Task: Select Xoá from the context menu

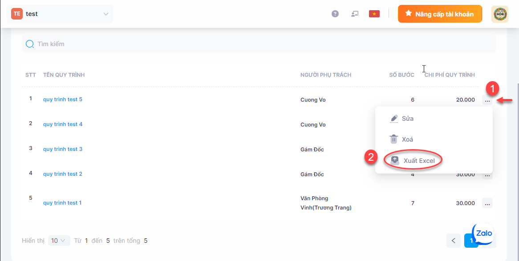Action: click(x=407, y=139)
